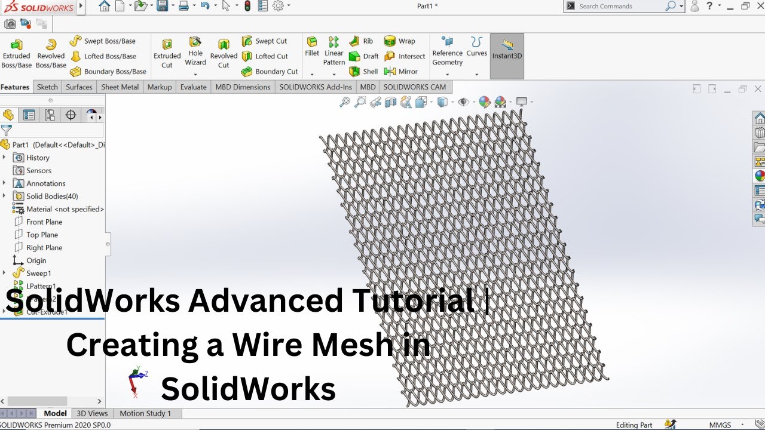
Task: Select Boundary Cut
Action: tap(270, 72)
